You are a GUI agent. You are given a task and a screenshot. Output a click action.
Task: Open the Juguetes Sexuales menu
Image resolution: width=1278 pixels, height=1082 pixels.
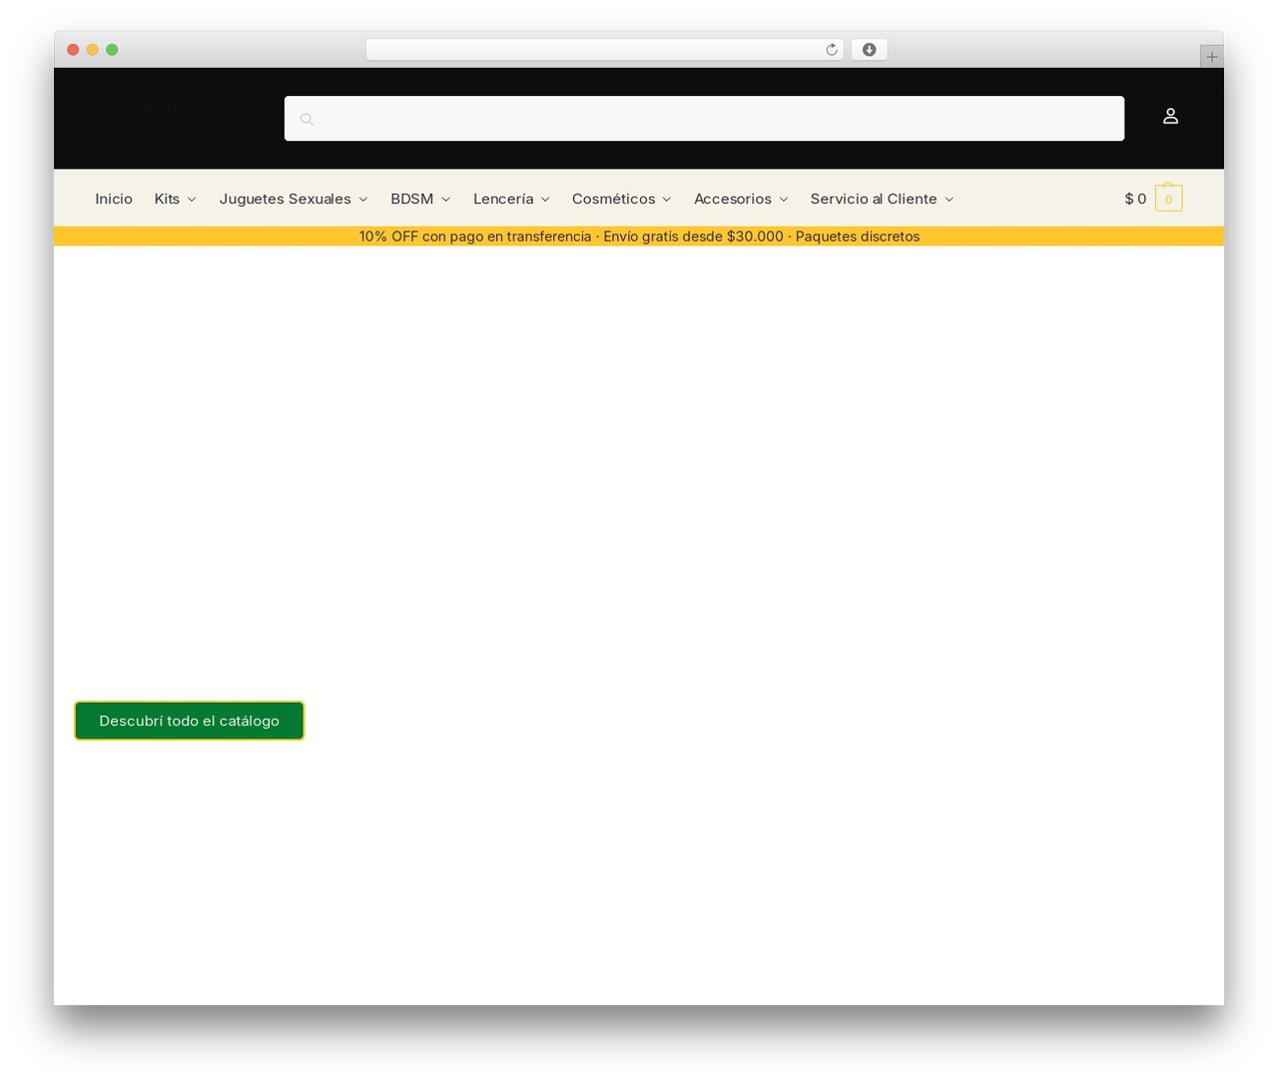pos(286,199)
